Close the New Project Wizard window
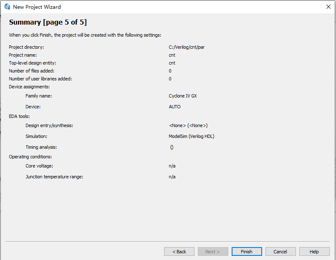336x260 pixels. pyautogui.click(x=328, y=7)
